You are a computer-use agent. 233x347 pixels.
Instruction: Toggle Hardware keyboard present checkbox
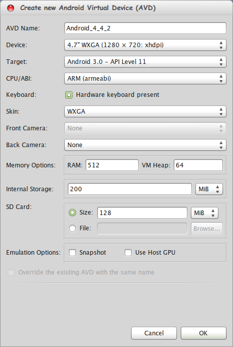tap(69, 95)
